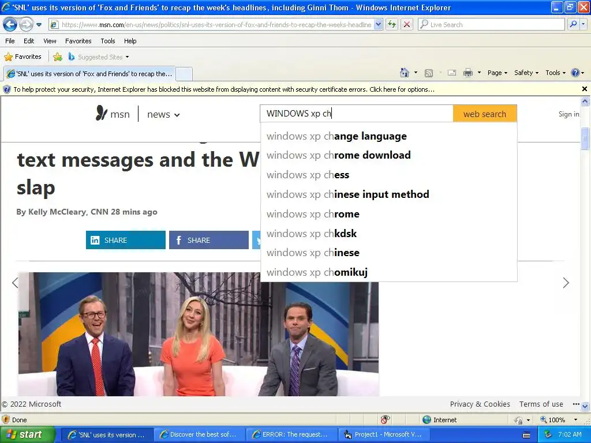Stop loading with the red X icon
591x443 pixels.
(407, 24)
